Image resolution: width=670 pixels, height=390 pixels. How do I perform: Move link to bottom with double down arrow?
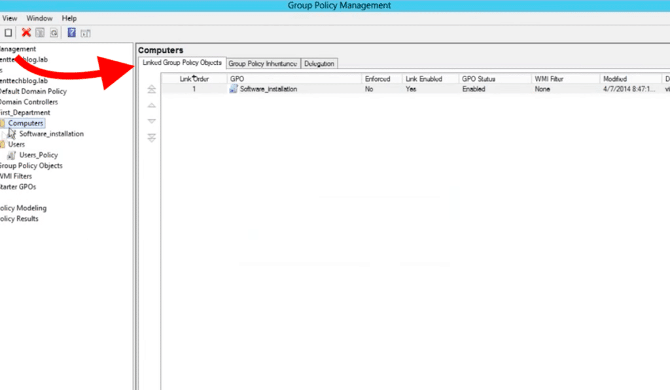[x=152, y=137]
